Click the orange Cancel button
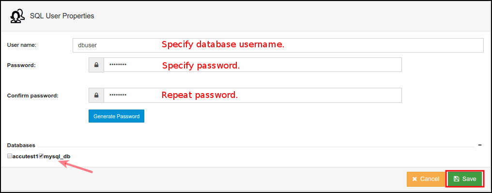The width and height of the screenshot is (492, 193). pyautogui.click(x=425, y=179)
